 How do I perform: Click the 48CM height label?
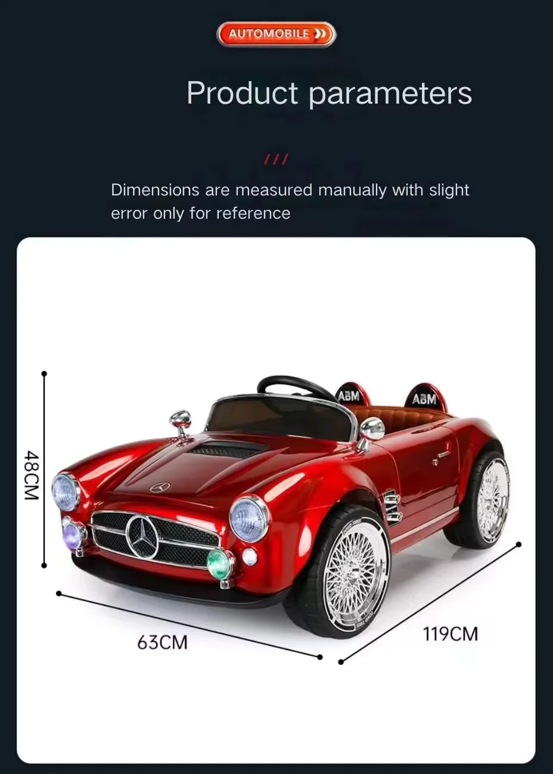pos(31,475)
